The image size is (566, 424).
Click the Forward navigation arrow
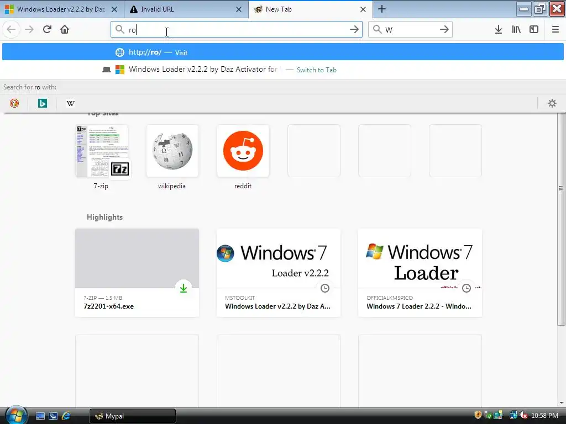29,29
